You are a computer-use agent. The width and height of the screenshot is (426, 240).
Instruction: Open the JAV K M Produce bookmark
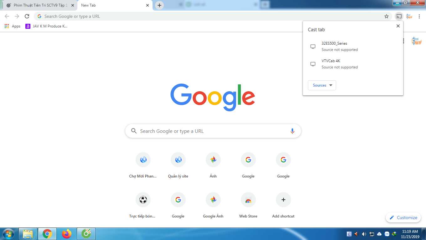[x=46, y=26]
